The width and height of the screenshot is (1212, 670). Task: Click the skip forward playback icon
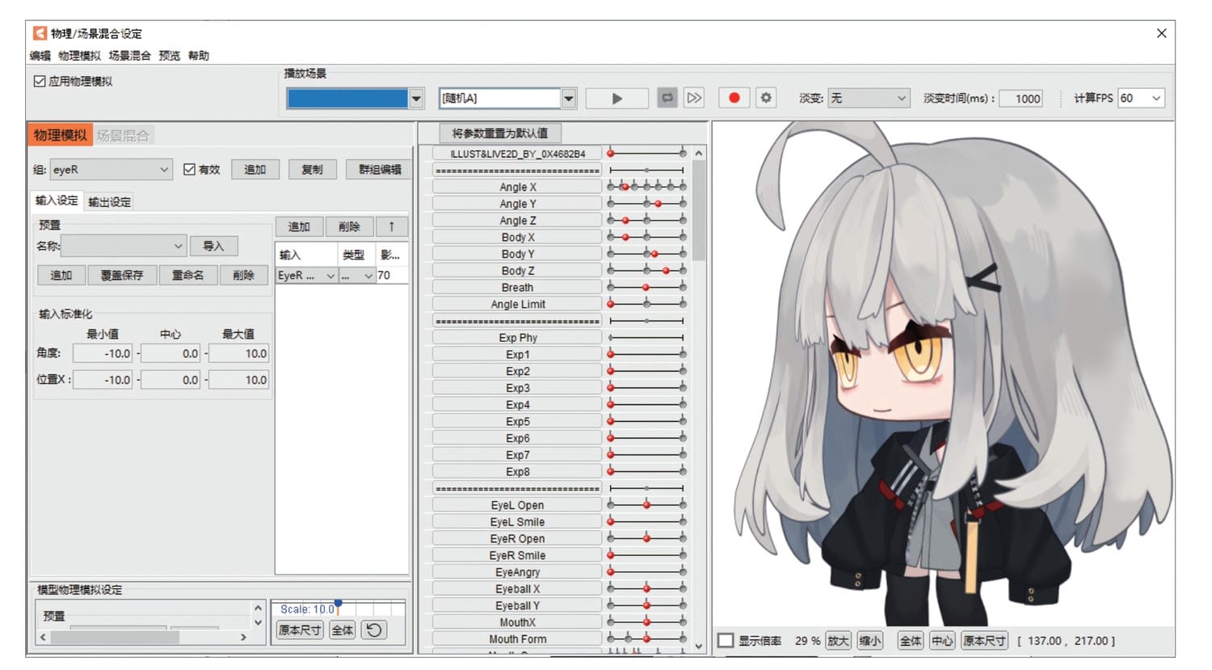(x=694, y=99)
